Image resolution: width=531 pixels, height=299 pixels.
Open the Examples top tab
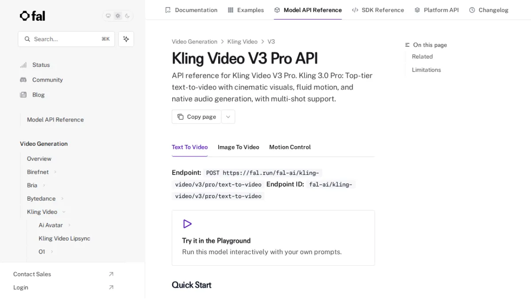[246, 10]
